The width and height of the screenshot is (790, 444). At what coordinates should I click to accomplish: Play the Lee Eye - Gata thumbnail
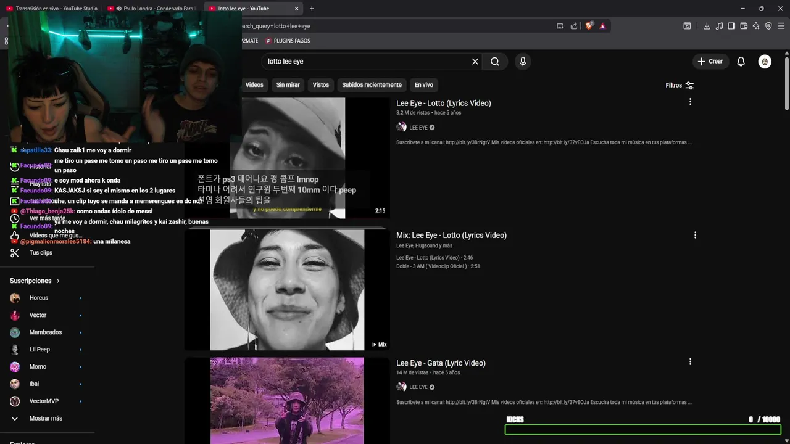(x=287, y=400)
